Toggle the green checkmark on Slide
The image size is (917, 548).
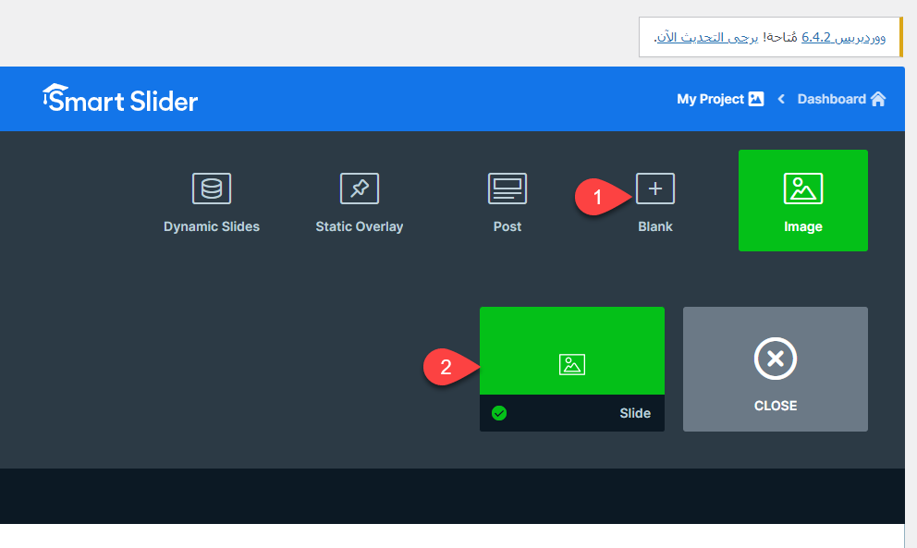point(499,413)
